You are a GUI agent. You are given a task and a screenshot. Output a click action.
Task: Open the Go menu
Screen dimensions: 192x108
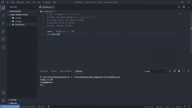click(34, 2)
